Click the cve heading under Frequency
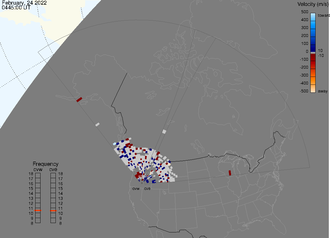The height and width of the screenshot is (238, 330). [x=53, y=170]
